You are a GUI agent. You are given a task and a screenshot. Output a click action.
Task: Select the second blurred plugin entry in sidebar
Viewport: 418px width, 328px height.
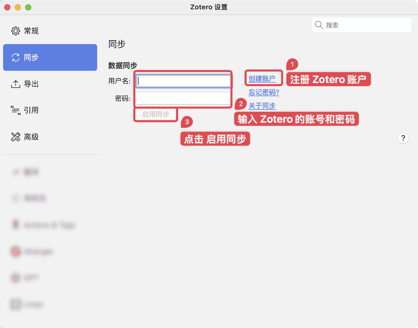[15, 198]
